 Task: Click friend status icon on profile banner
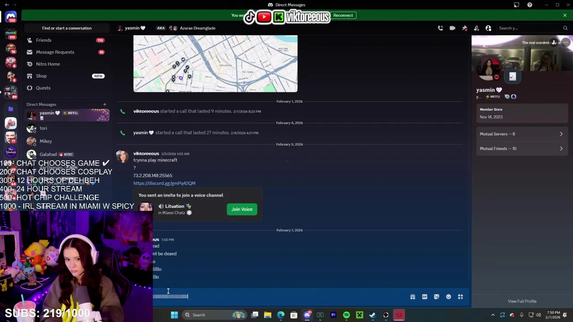(554, 42)
